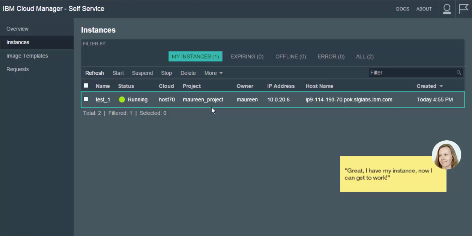Expand the More actions dropdown
Viewport: 472px width, 236px height.
[213, 73]
